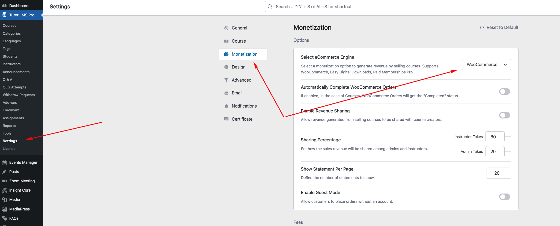560x226 pixels.
Task: Click the Reset to Default refresh icon
Action: point(482,28)
